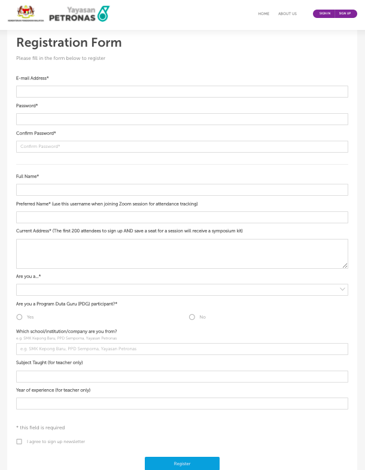Focus the E-mail Address field
The height and width of the screenshot is (470, 365).
[182, 92]
